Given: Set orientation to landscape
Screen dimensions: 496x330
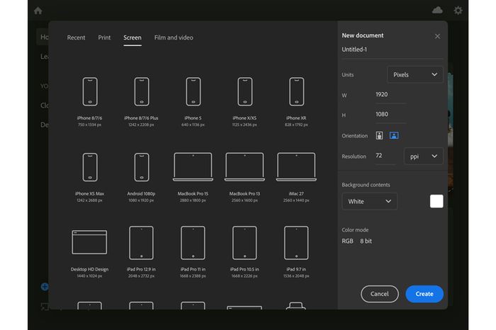Looking at the screenshot, I should [x=394, y=135].
